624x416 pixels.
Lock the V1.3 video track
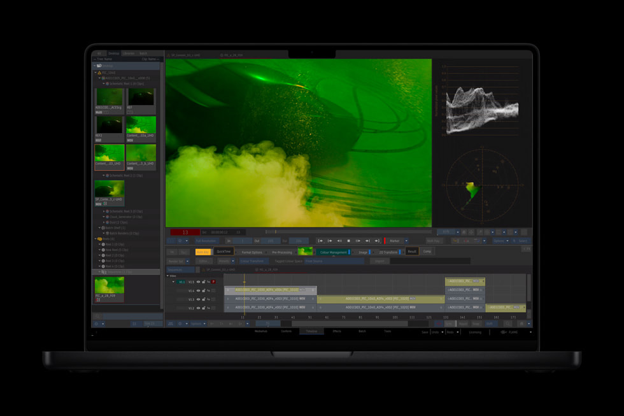[204, 299]
